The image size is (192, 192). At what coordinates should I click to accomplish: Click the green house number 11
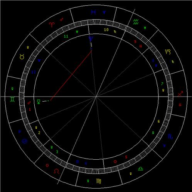(x=66, y=36)
